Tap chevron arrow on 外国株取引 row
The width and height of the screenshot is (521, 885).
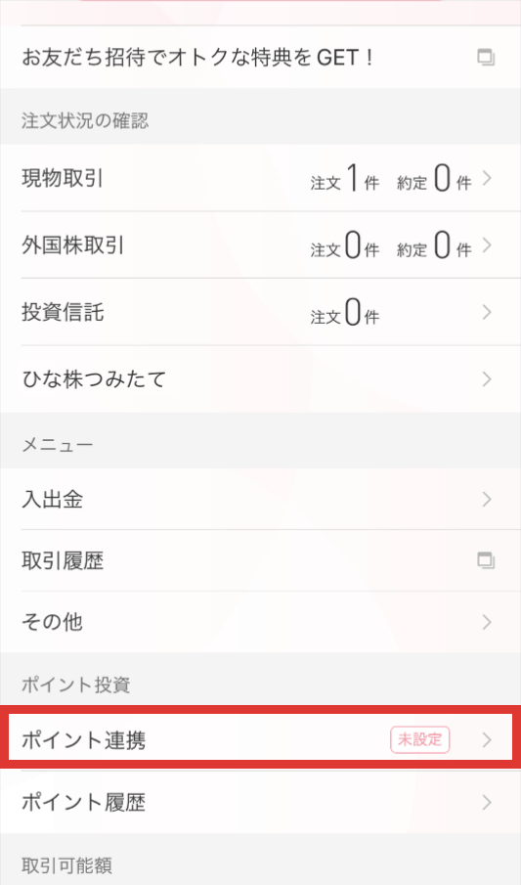pos(487,245)
